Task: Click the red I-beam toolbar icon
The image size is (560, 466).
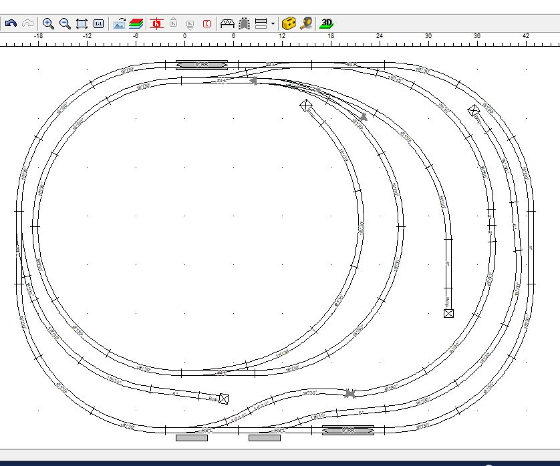Action: [x=206, y=23]
